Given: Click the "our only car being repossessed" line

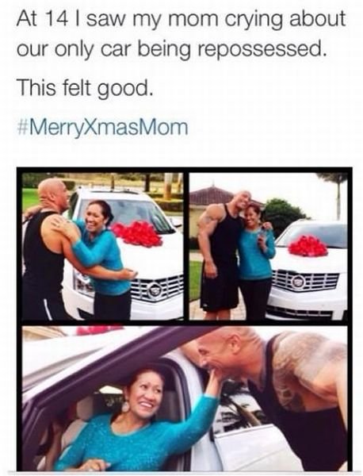Looking at the screenshot, I should pos(172,50).
